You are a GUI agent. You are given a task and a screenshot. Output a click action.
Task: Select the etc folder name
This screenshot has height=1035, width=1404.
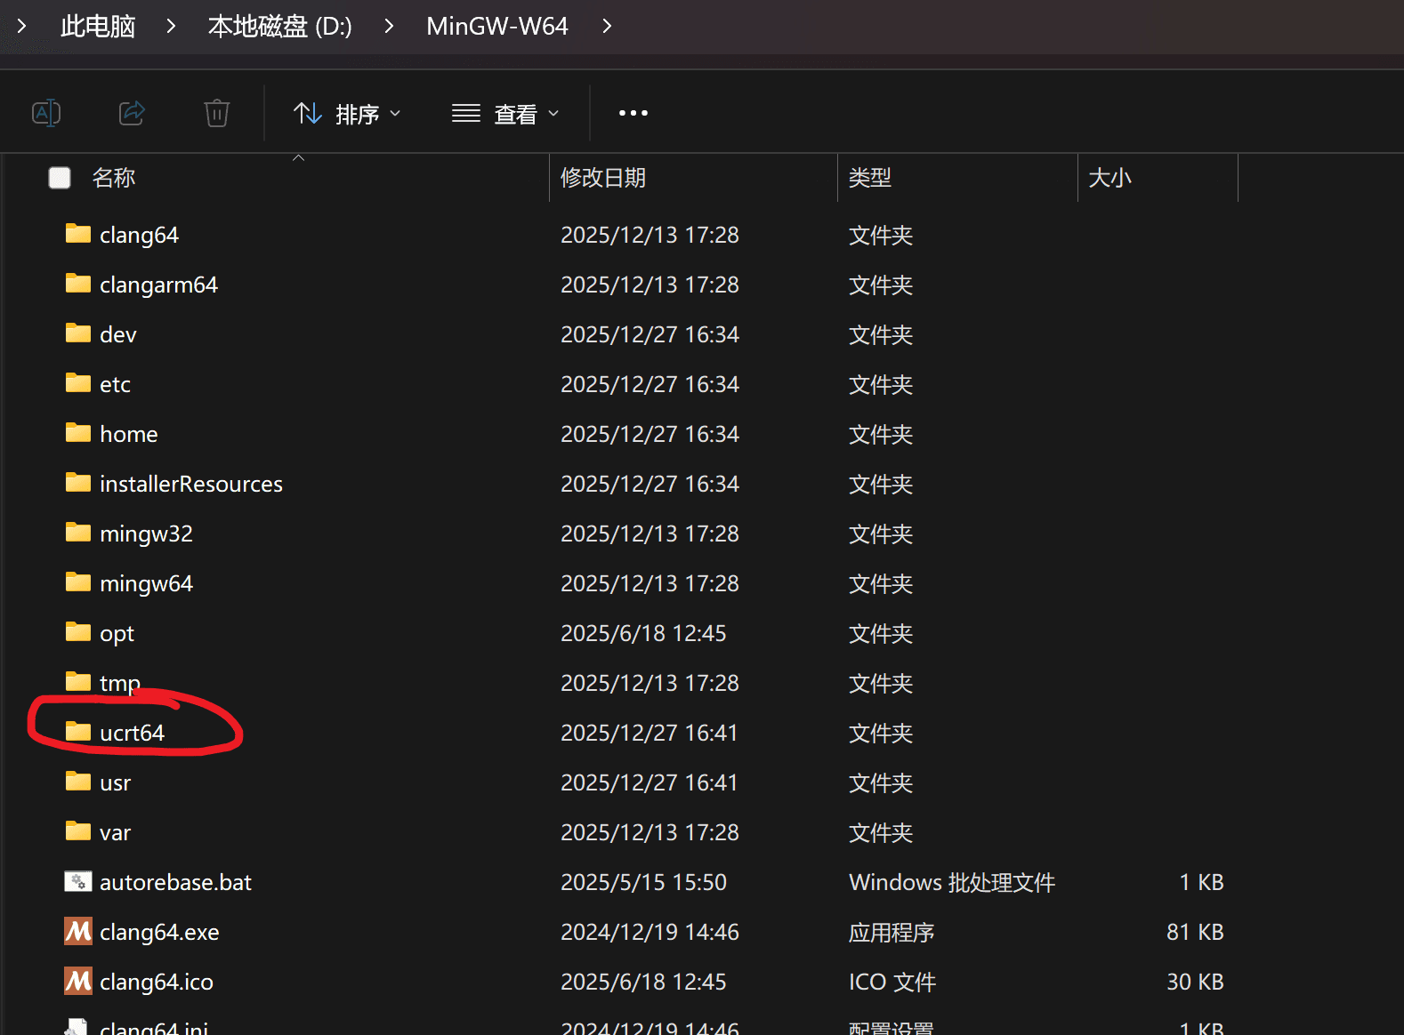[x=116, y=384]
